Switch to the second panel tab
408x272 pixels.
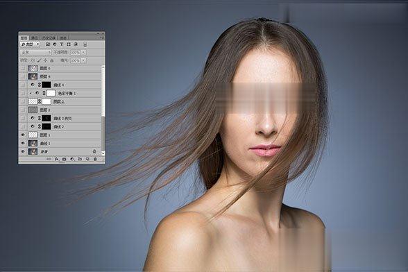tap(35, 38)
